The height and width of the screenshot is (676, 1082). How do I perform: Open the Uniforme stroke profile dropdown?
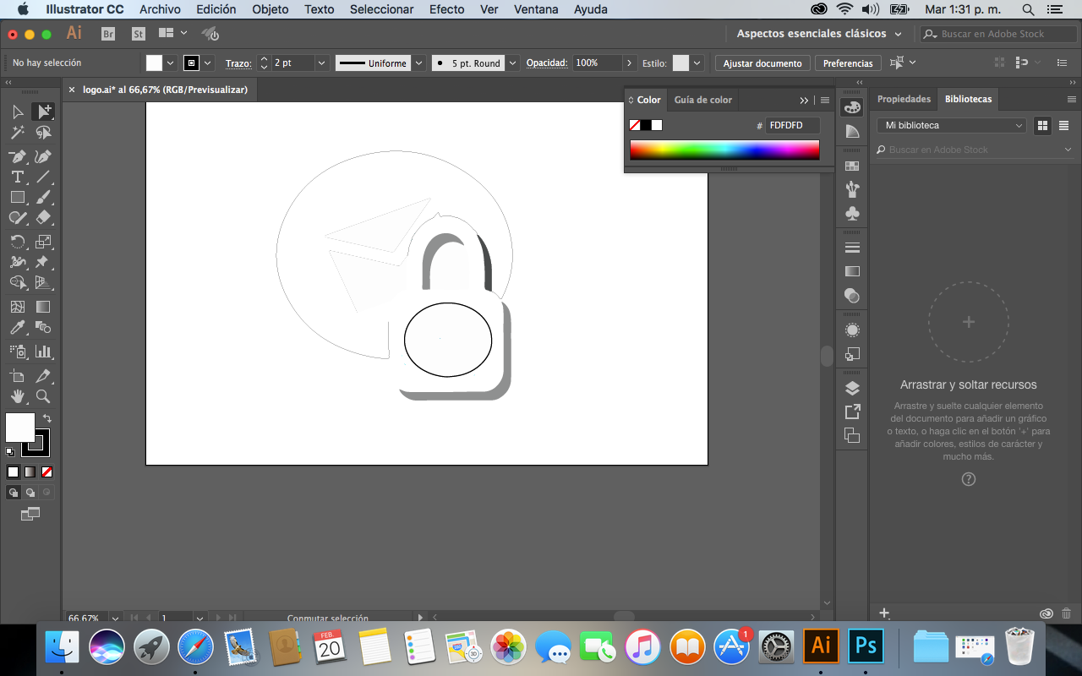(417, 63)
